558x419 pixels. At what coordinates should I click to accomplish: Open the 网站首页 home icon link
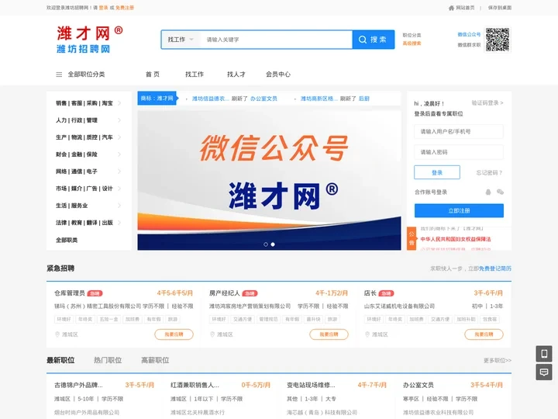[x=451, y=8]
